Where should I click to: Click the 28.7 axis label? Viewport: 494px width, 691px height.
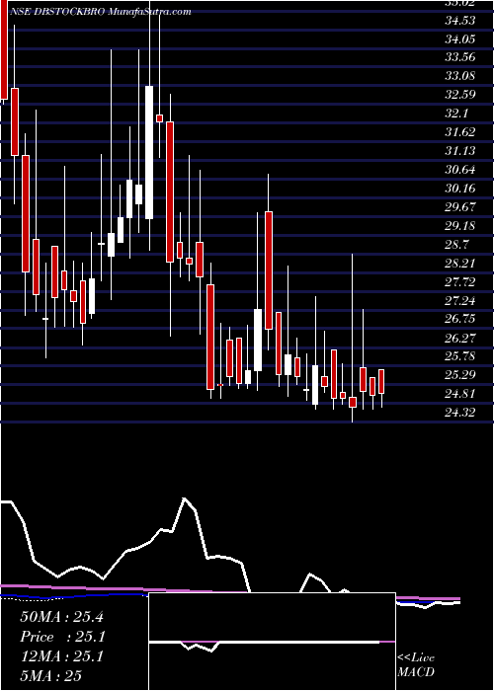tap(456, 245)
